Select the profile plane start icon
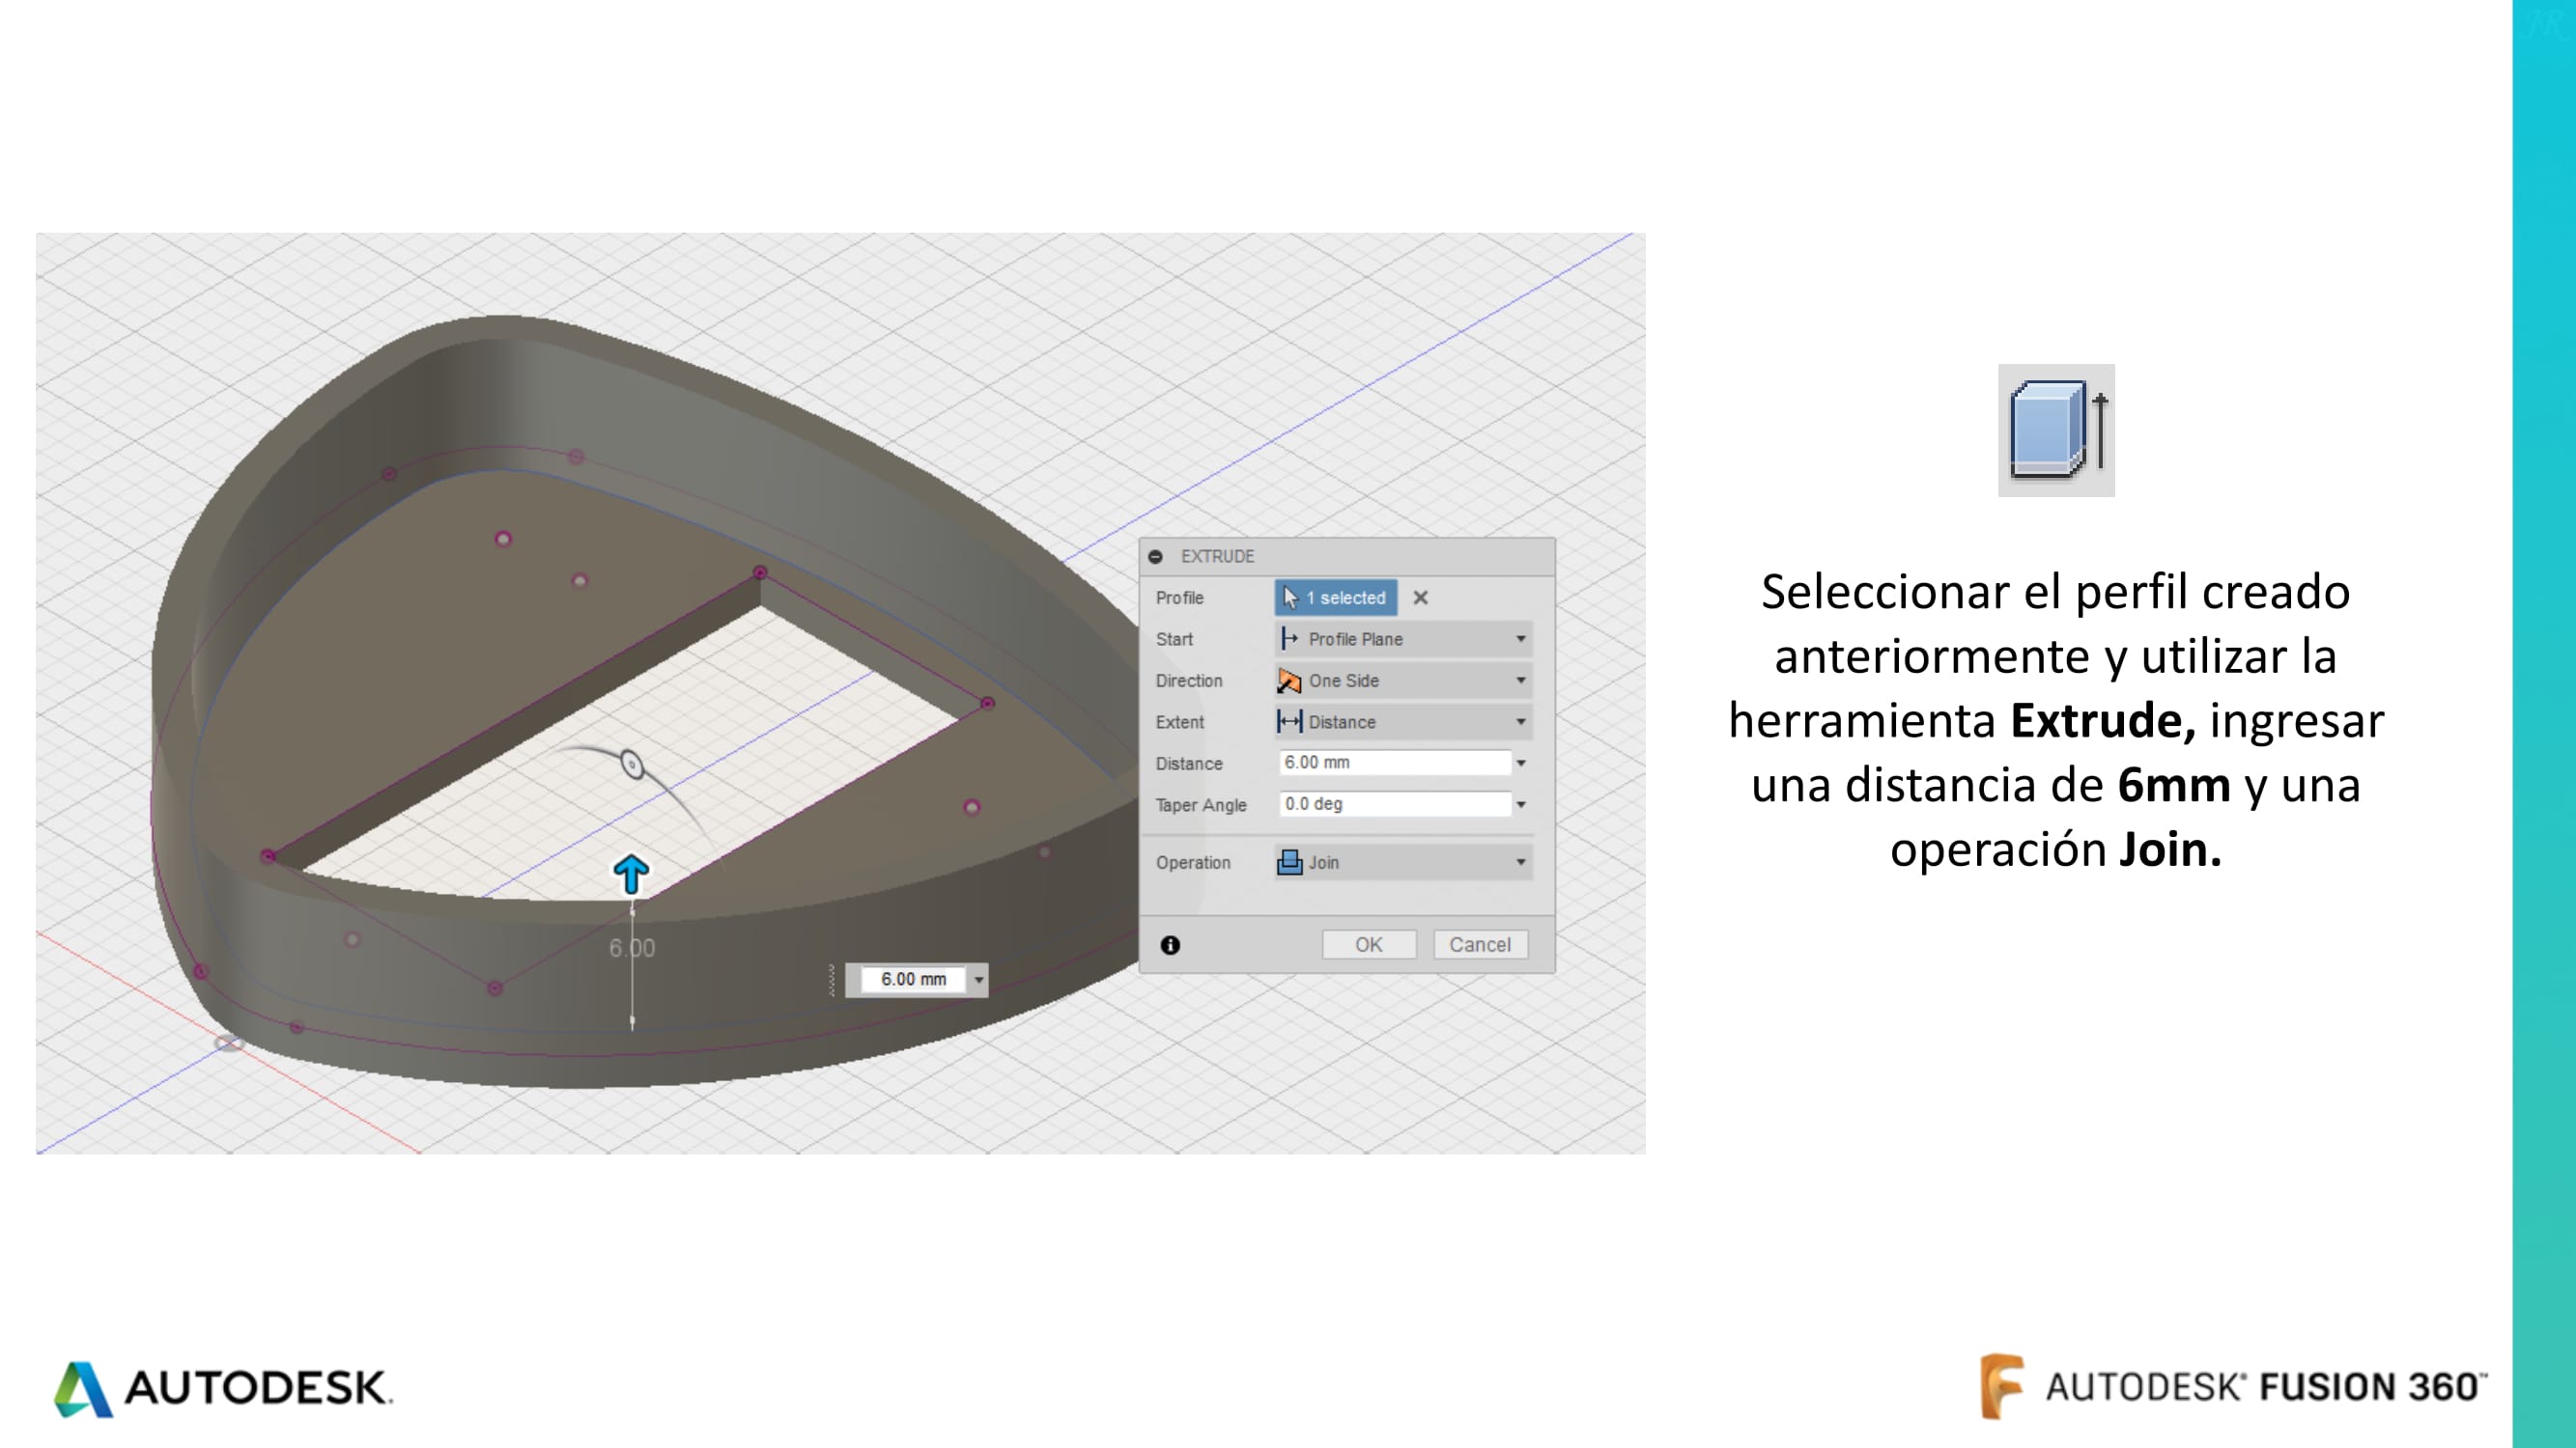Image resolution: width=2576 pixels, height=1448 pixels. click(x=1288, y=638)
